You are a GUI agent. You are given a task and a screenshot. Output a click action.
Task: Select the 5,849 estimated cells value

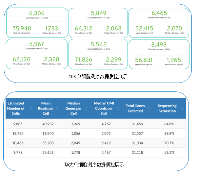point(98,13)
